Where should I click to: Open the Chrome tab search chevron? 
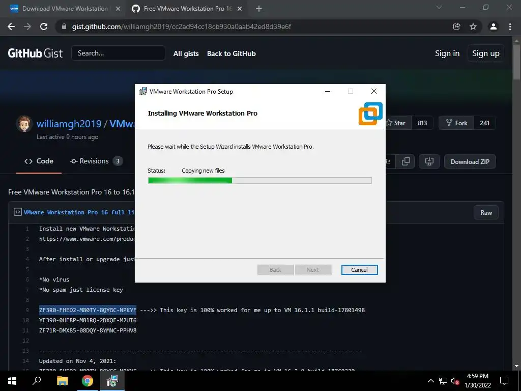pyautogui.click(x=439, y=7)
